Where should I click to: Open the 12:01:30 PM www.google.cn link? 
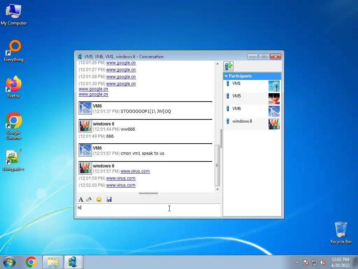(x=121, y=84)
